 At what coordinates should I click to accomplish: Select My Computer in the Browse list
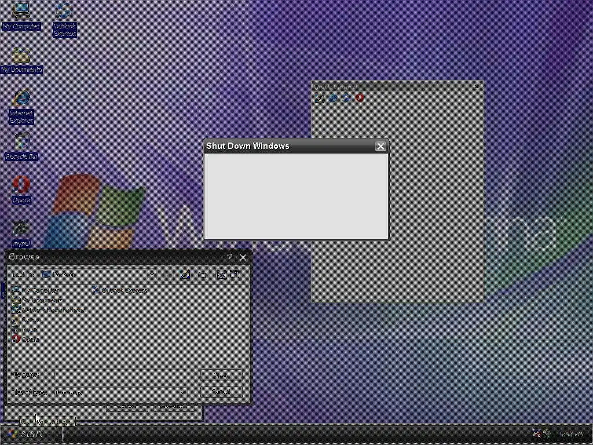[35, 290]
